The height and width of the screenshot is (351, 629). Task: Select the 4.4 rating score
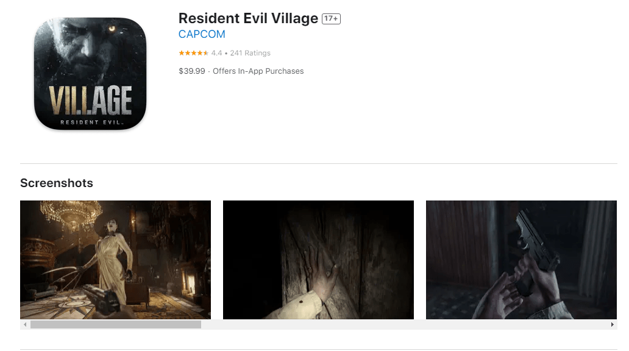click(216, 53)
